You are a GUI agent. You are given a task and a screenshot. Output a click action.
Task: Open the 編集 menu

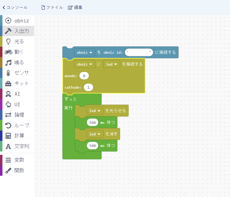click(75, 8)
